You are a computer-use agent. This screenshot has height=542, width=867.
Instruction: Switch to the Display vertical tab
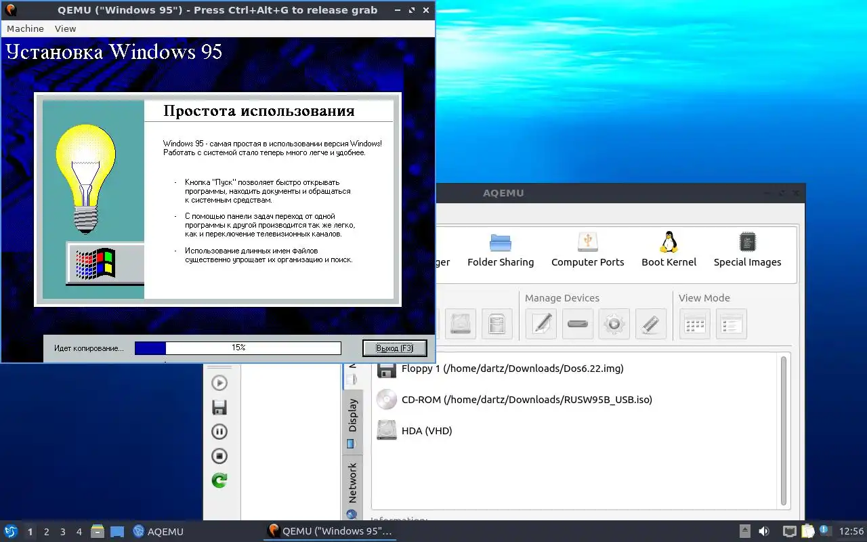coord(352,423)
